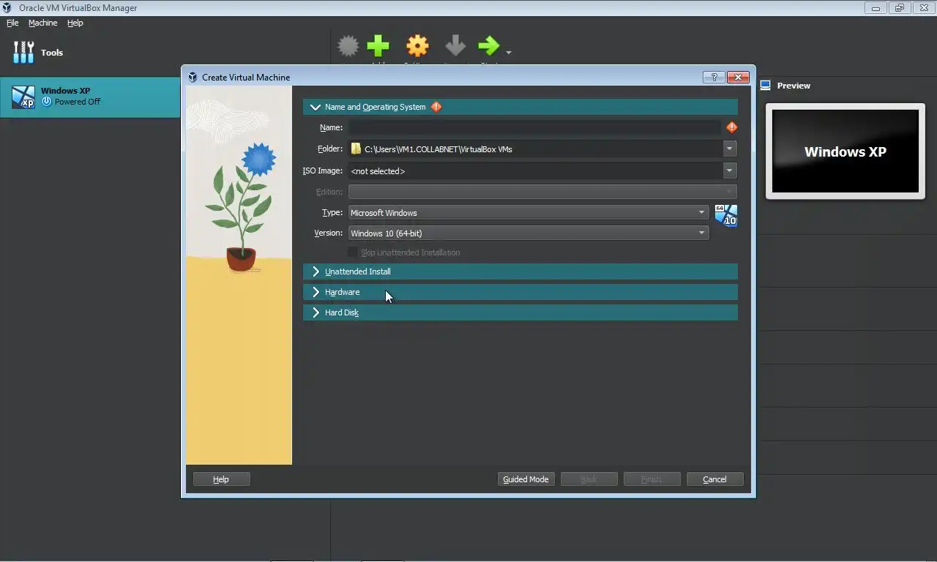Click the Help button in dialog

(x=222, y=479)
